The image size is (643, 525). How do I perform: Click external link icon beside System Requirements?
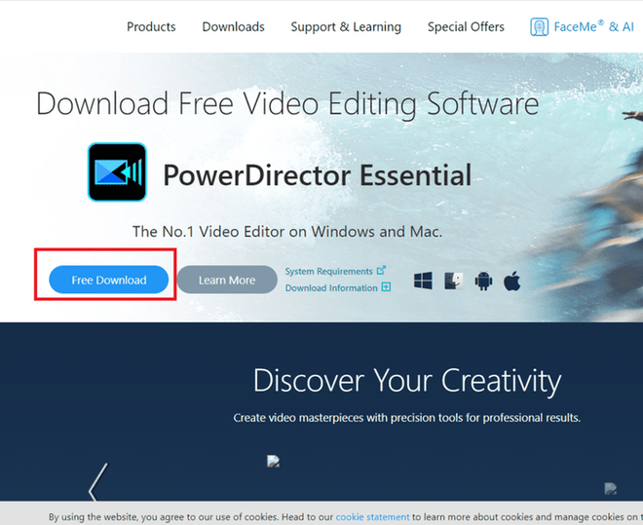coord(381,271)
